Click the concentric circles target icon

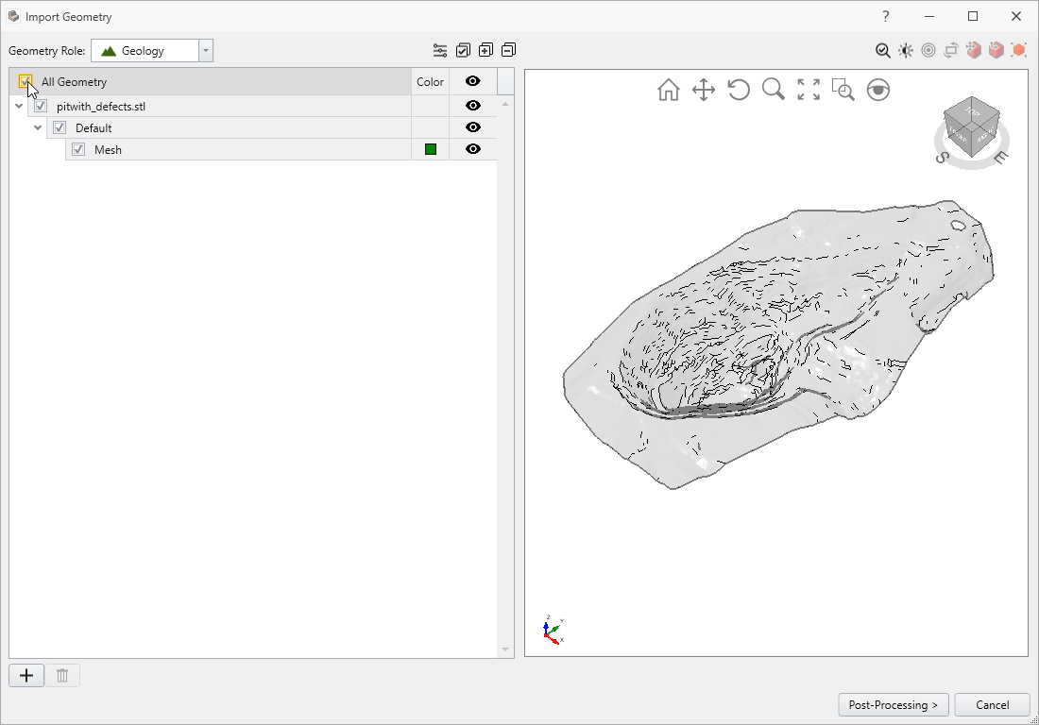point(928,51)
